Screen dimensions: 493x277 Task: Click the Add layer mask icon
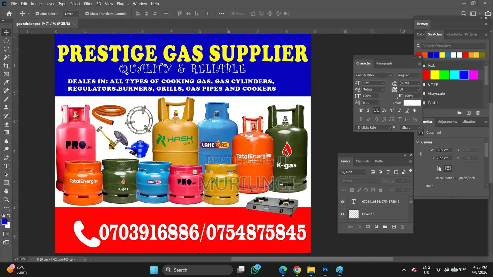pos(368,227)
